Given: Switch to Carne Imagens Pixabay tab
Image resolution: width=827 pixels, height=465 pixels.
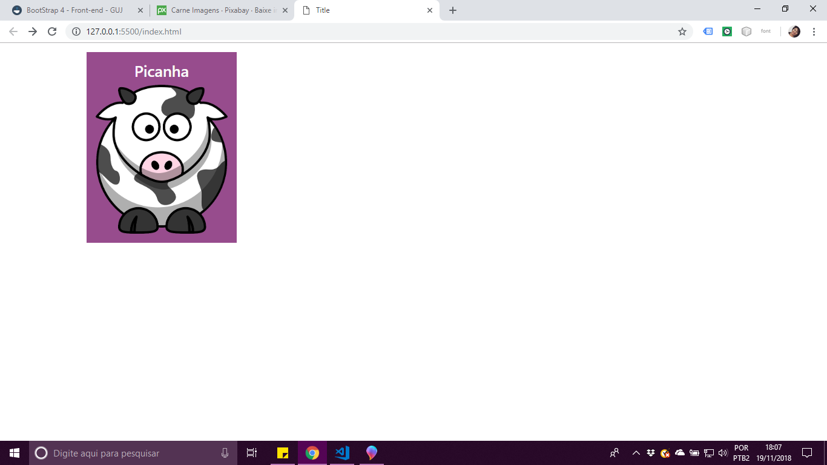Looking at the screenshot, I should (x=221, y=10).
